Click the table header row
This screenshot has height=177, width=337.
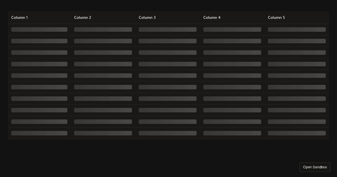(x=168, y=17)
